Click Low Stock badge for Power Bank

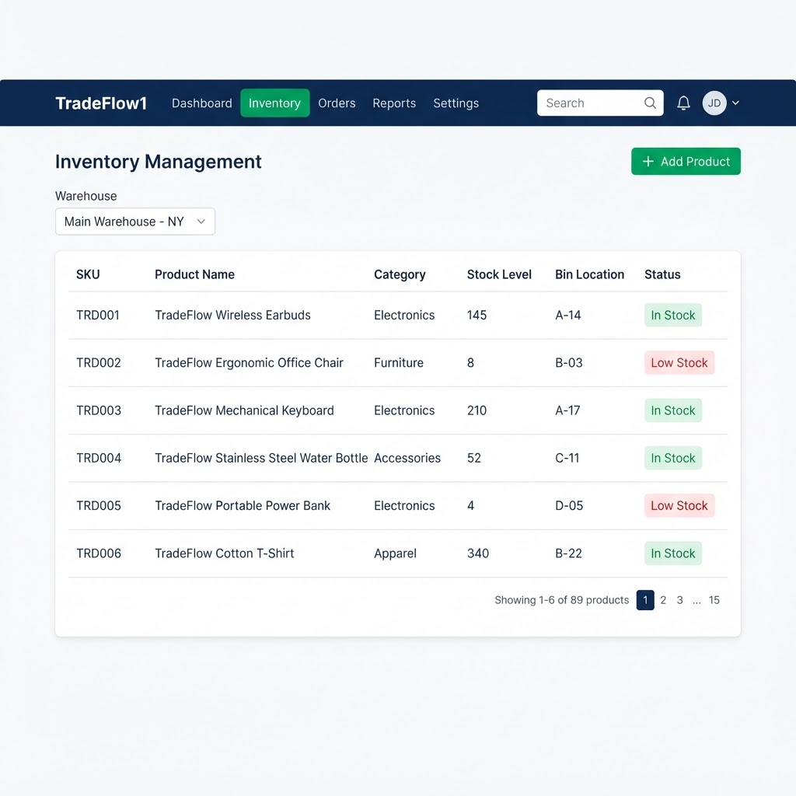click(679, 506)
